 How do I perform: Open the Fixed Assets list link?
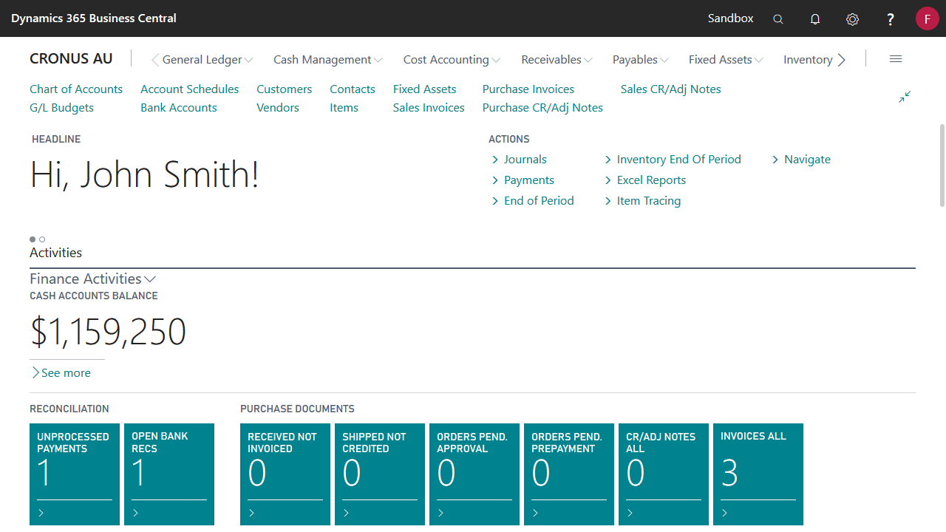pos(424,89)
